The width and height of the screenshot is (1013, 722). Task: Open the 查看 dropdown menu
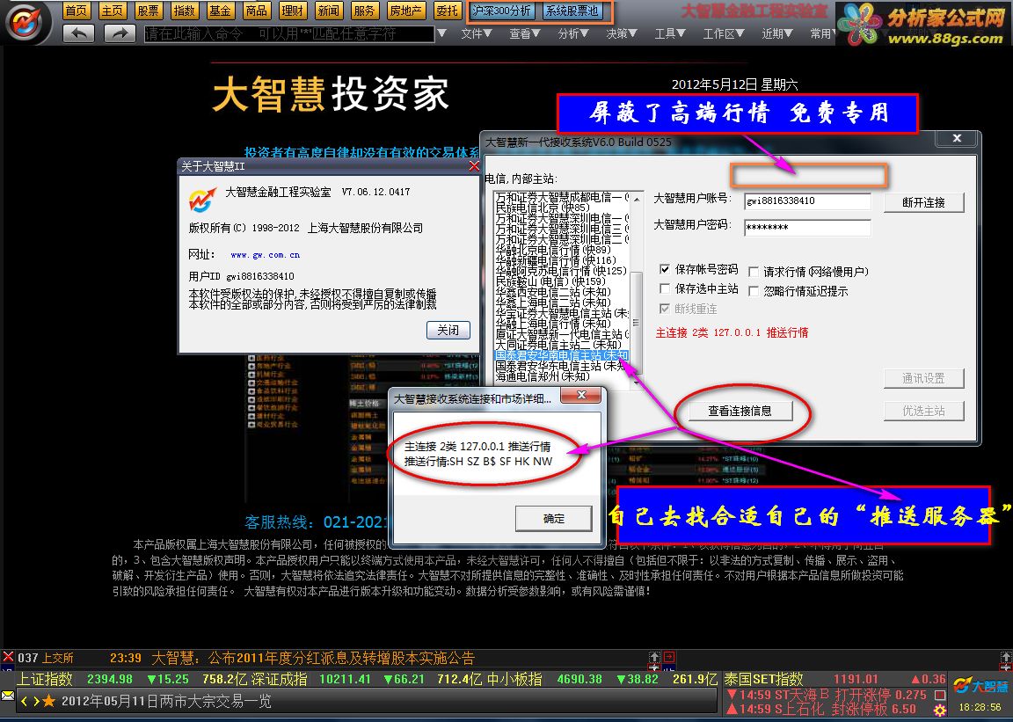[x=524, y=33]
